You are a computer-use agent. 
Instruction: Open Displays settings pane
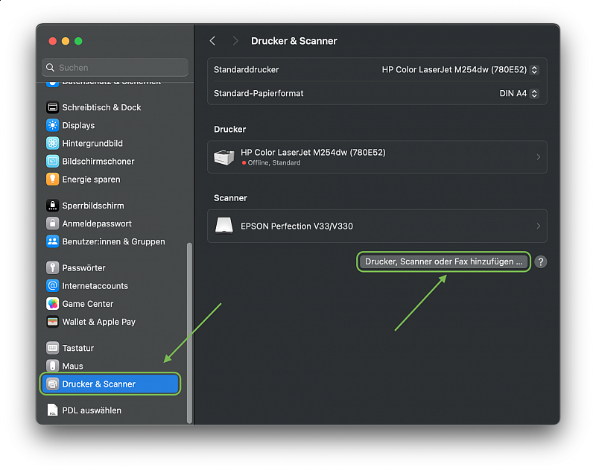coord(110,125)
